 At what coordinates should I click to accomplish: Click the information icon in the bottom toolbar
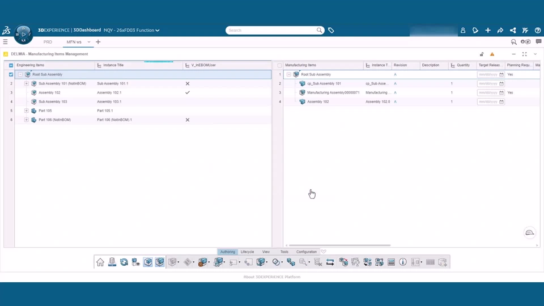pyautogui.click(x=403, y=262)
